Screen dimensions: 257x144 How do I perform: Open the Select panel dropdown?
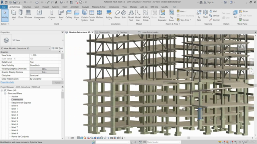pos(5,24)
